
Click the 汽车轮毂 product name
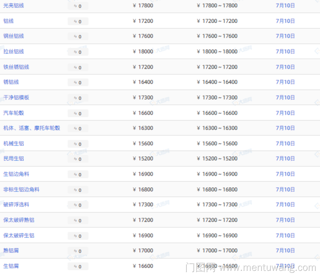(x=14, y=113)
